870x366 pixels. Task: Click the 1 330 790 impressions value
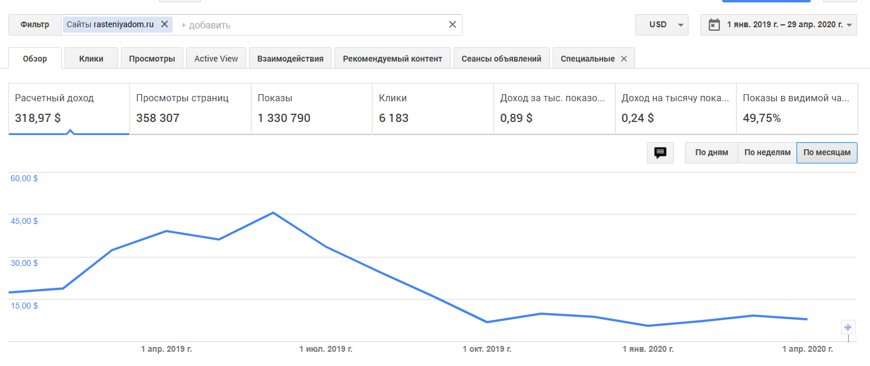[284, 118]
